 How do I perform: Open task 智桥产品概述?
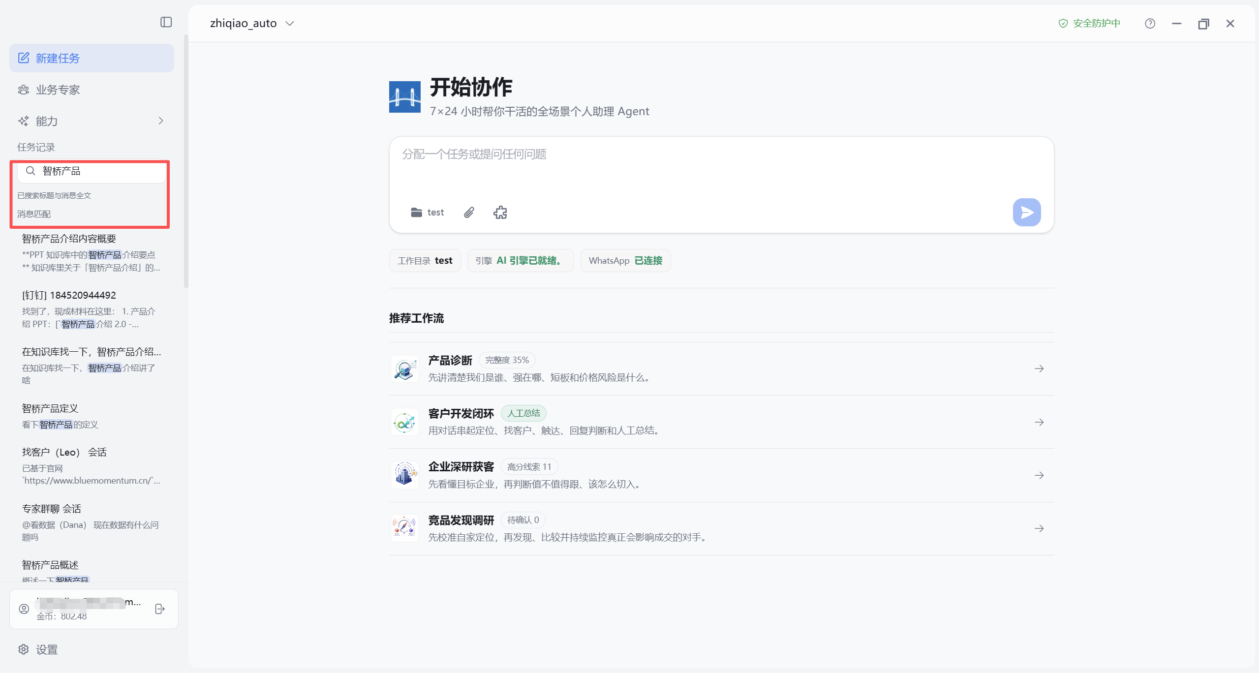coord(92,570)
